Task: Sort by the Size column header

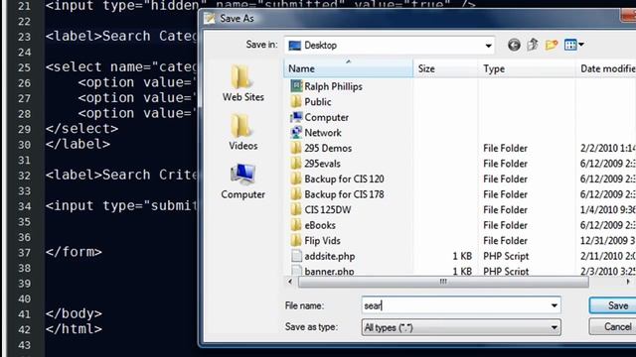Action: [445, 68]
